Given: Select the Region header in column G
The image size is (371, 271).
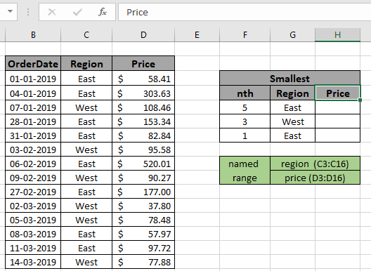Looking at the screenshot, I should (293, 93).
